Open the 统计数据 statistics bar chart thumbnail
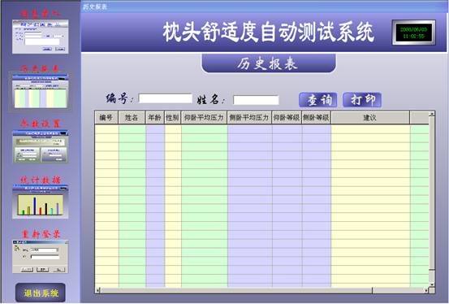Viewport: 449px width, 304px height. click(x=41, y=202)
